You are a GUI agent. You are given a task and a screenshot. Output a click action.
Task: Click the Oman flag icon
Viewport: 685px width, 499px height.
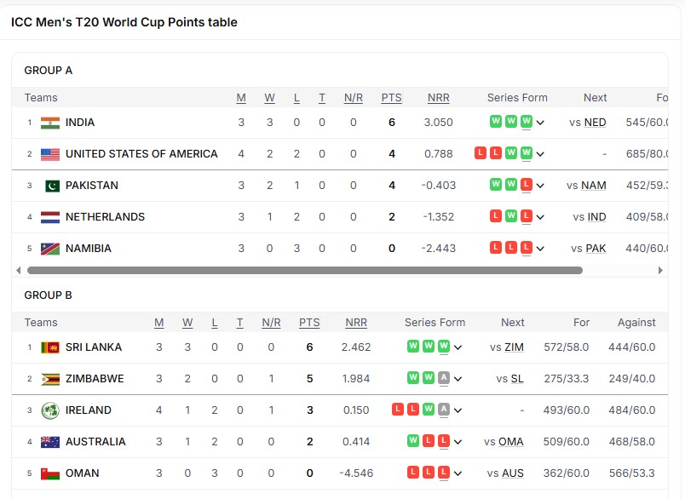(x=49, y=473)
